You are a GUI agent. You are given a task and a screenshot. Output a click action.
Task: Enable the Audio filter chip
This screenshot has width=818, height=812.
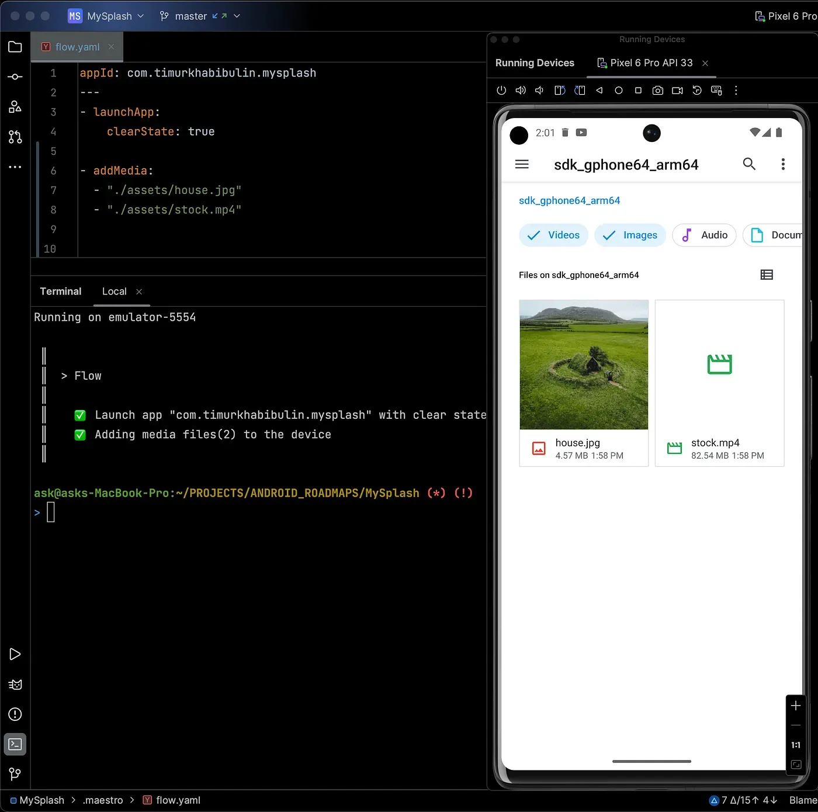click(704, 235)
